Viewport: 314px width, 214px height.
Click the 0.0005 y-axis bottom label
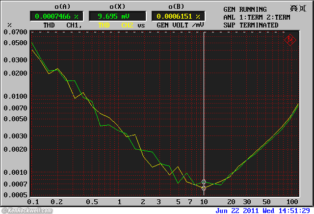point(15,195)
